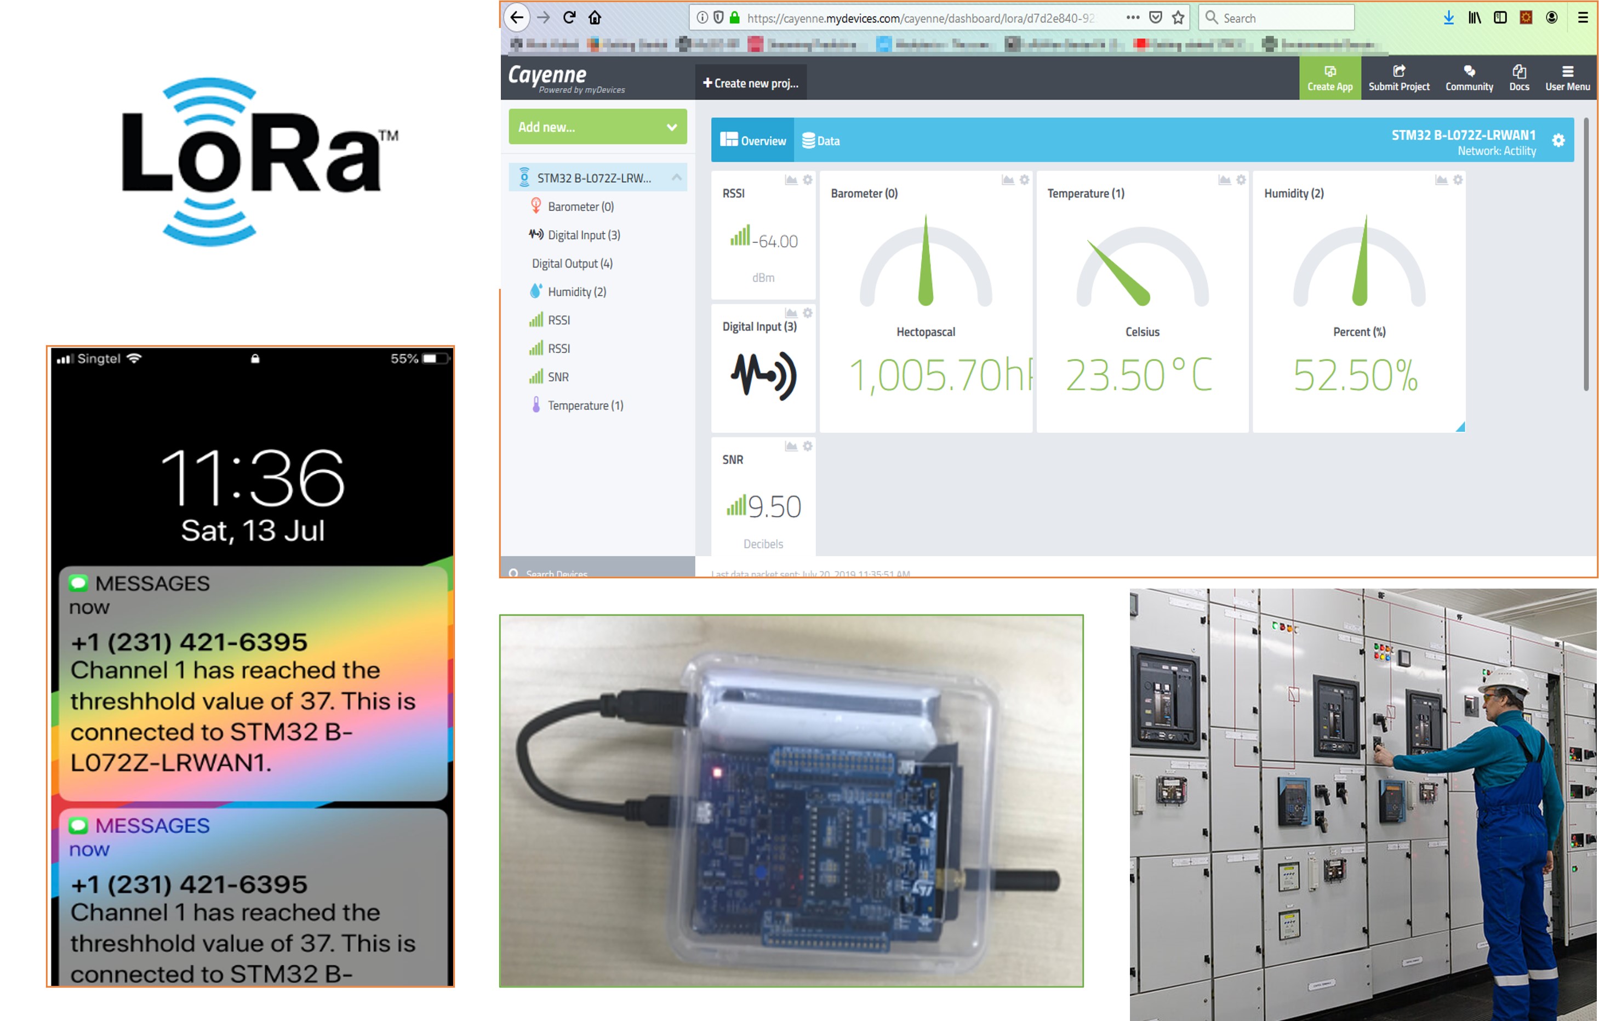
Task: Collapse the STM32 B-L072Z-LRW device tree
Action: coord(676,178)
